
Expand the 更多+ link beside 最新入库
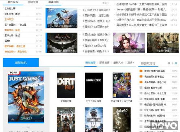click(x=131, y=63)
